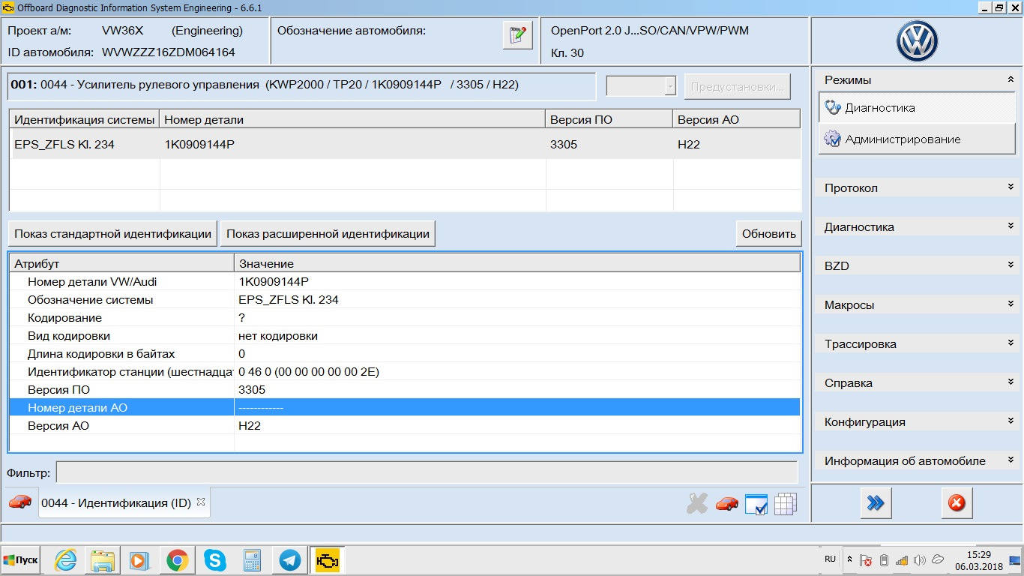Click the Предустановки... button

[738, 86]
